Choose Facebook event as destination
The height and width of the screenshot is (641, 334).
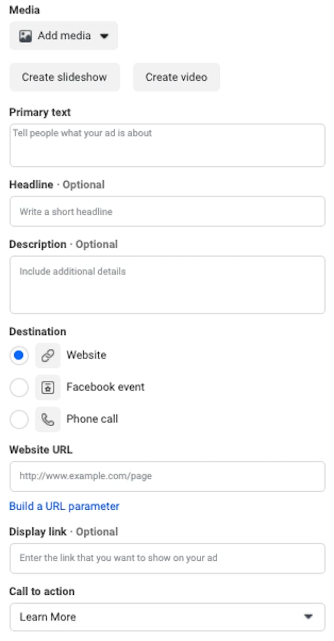(19, 387)
